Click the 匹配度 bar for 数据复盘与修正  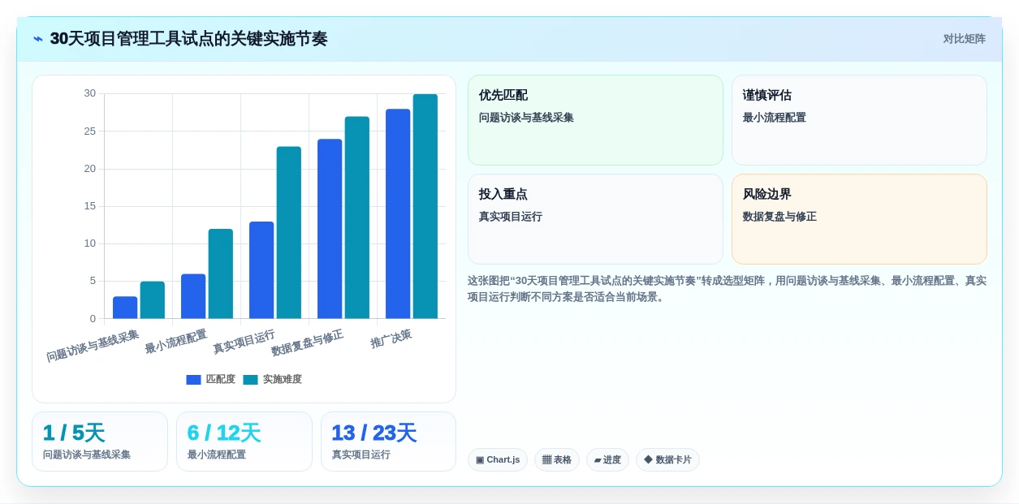(x=330, y=229)
